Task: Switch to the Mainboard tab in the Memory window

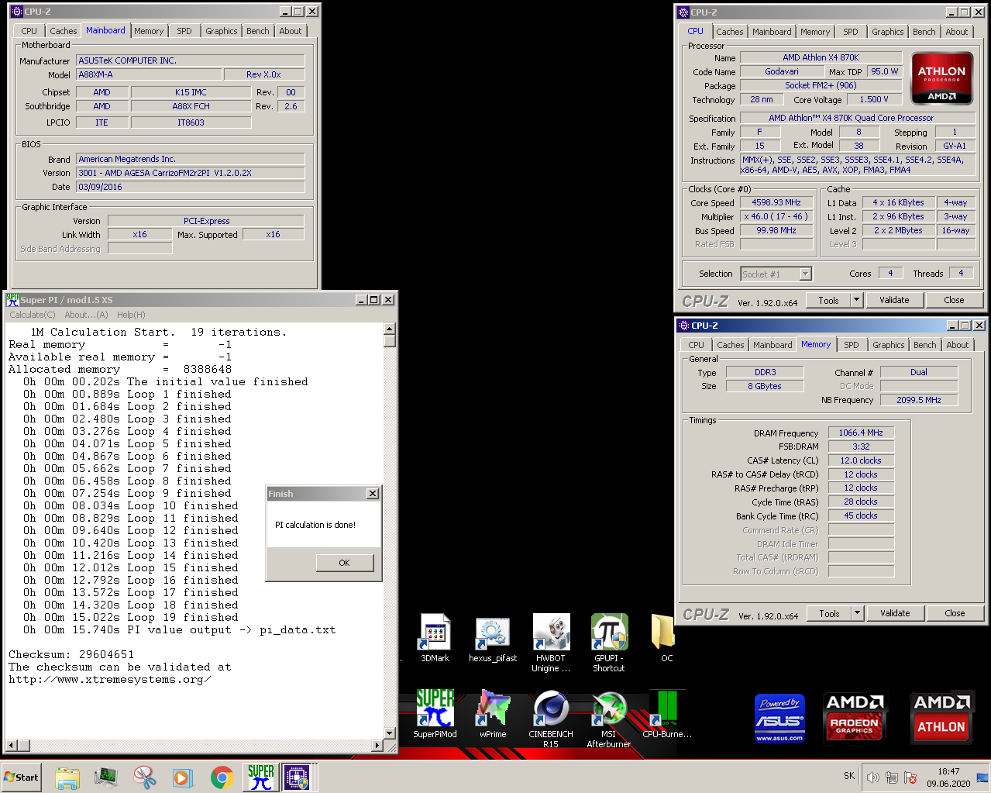Action: click(x=772, y=345)
